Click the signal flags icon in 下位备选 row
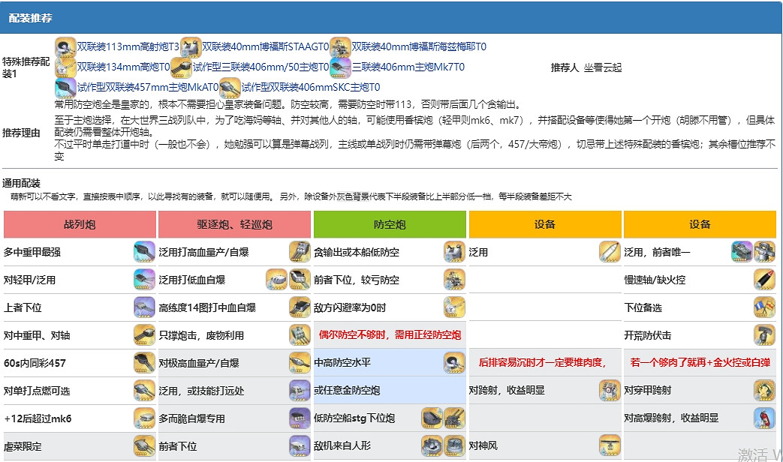The width and height of the screenshot is (783, 462). tap(763, 307)
